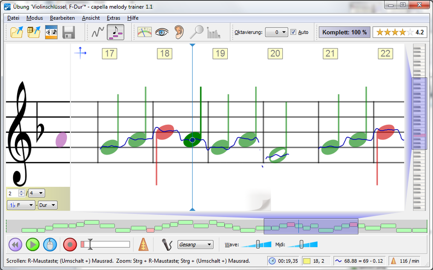The image size is (433, 270).
Task: Open the Dur mode dropdown
Action: pos(47,205)
